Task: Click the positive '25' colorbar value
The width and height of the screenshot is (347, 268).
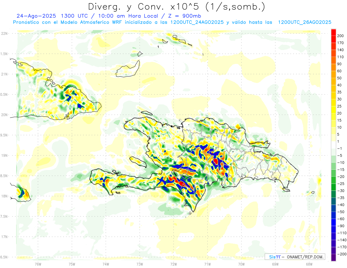Action: (x=339, y=106)
